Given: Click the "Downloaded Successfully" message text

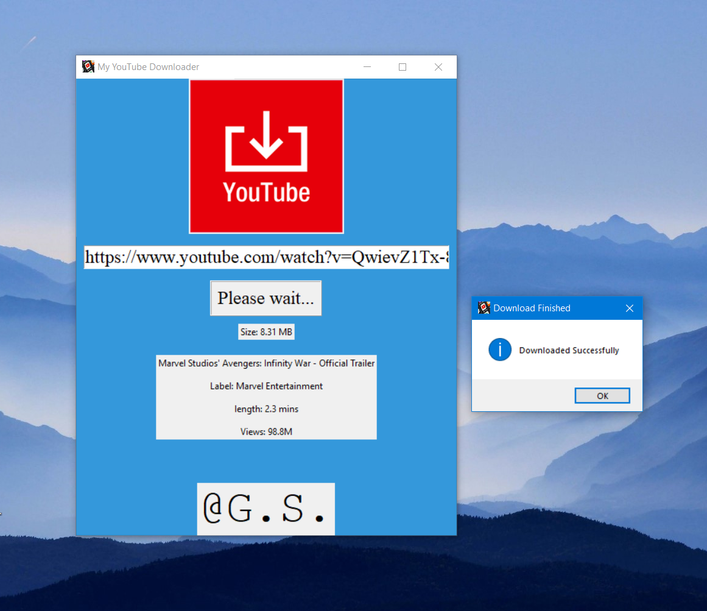Looking at the screenshot, I should tap(569, 350).
